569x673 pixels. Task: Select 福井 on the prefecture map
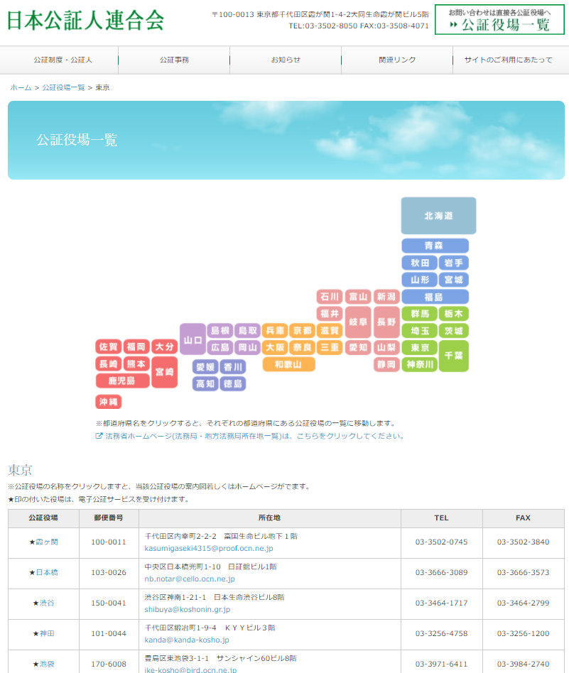tap(330, 314)
